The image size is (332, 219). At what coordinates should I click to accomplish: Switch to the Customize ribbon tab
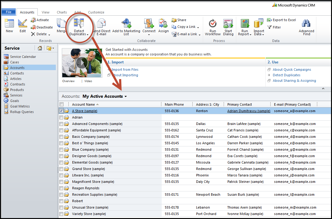point(96,12)
